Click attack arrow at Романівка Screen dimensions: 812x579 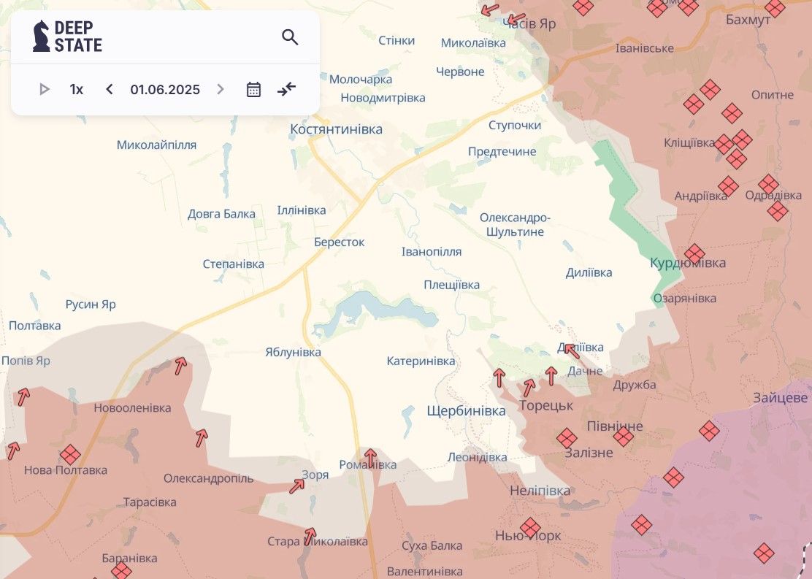pyautogui.click(x=371, y=458)
